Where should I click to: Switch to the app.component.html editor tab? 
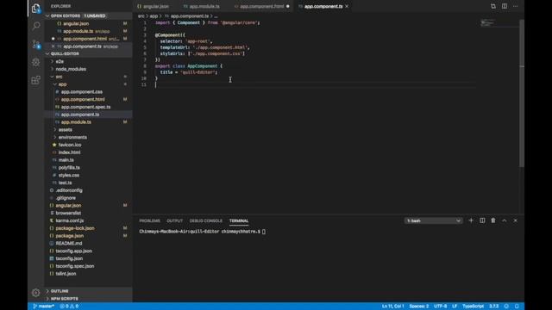[262, 6]
